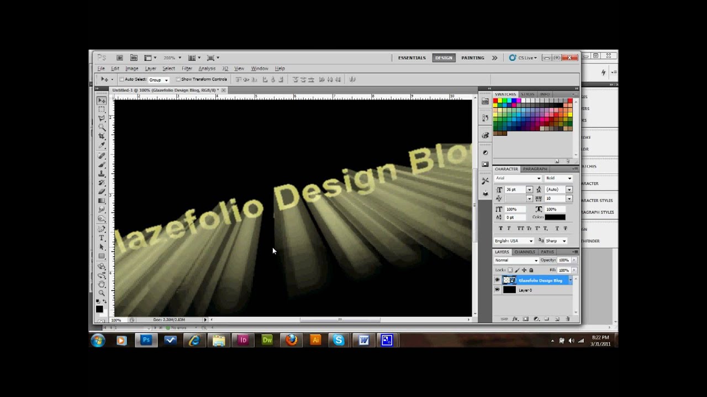Open the blend mode Normal dropdown
Image resolution: width=707 pixels, height=397 pixels.
(x=516, y=260)
